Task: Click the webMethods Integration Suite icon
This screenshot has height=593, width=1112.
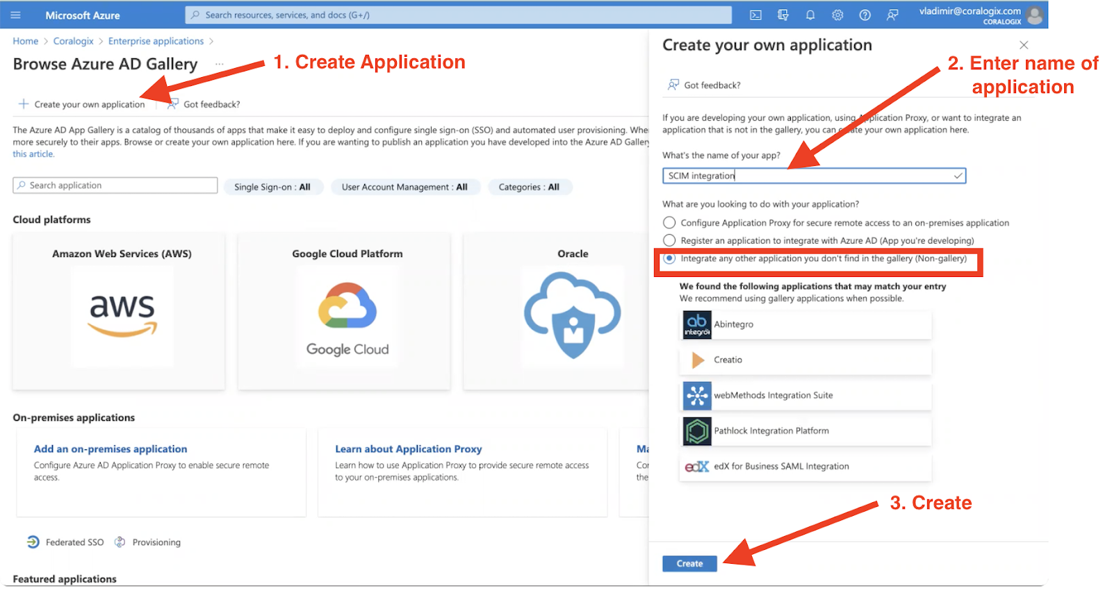Action: coord(697,395)
